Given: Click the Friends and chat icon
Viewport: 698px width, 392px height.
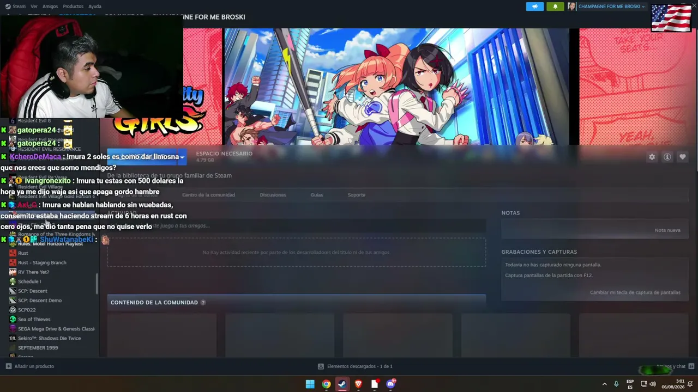Looking at the screenshot, I should [x=691, y=366].
